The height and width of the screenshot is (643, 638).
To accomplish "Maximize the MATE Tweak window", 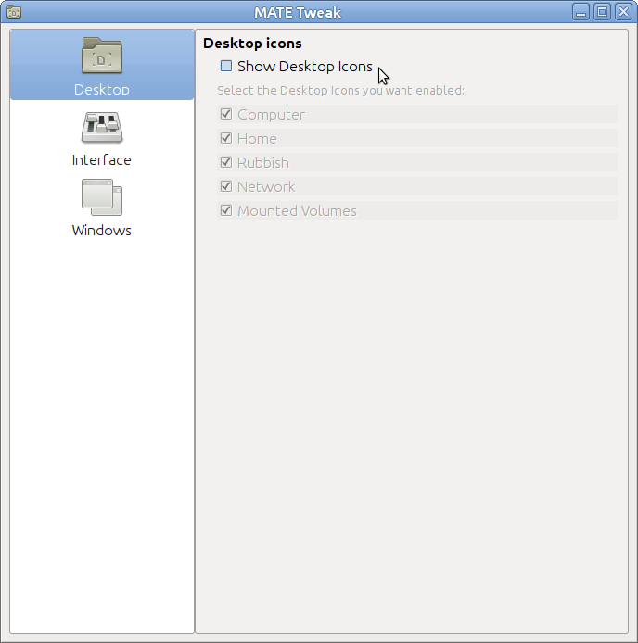I will pos(602,12).
